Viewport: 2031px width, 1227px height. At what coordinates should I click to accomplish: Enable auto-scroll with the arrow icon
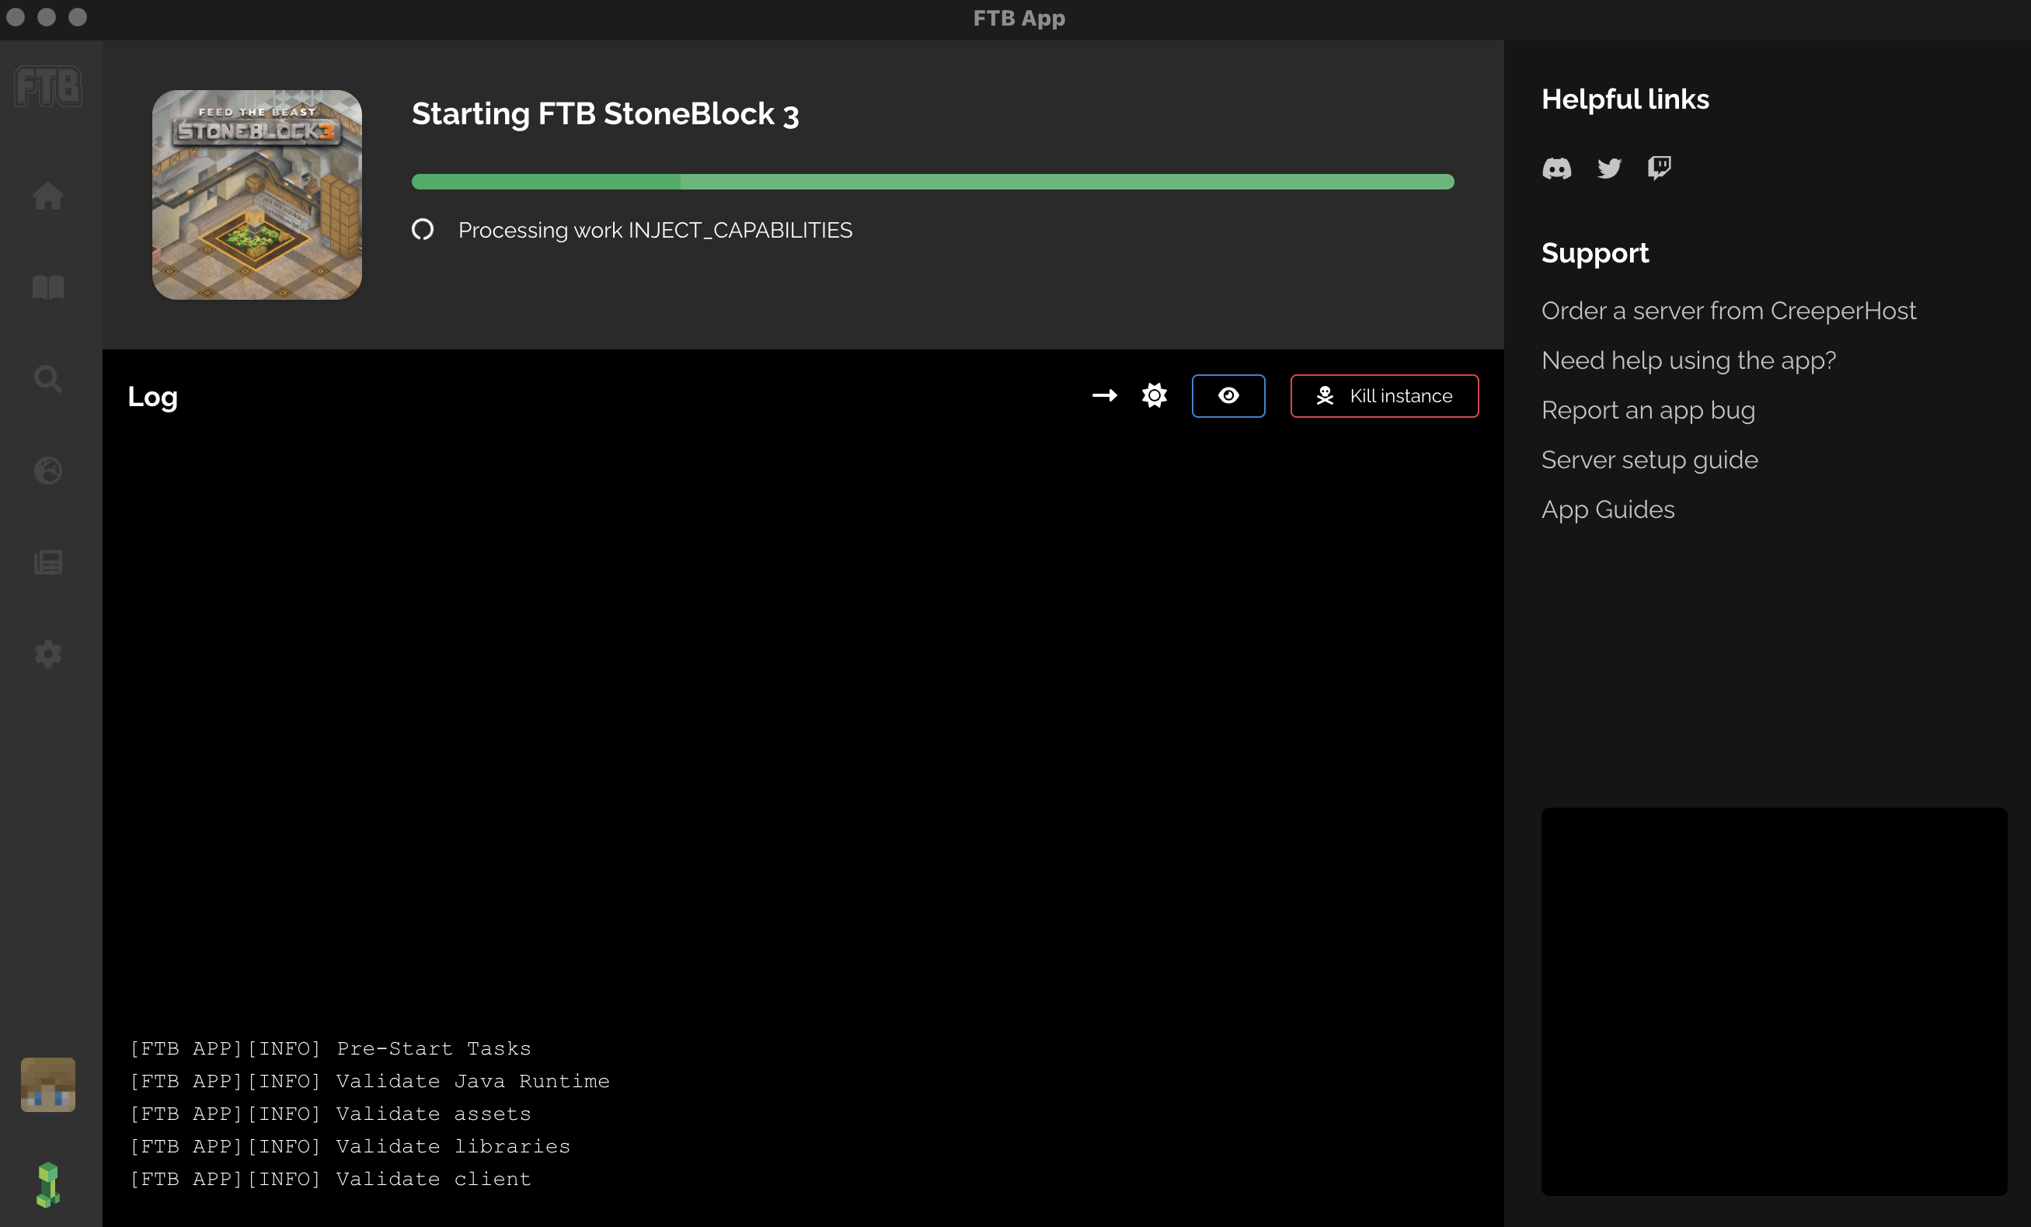(x=1104, y=395)
